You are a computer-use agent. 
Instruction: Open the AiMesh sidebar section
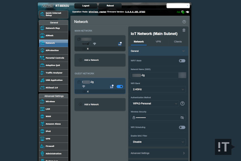coord(53,35)
